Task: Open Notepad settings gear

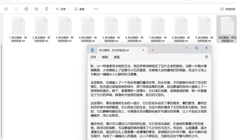Action: click(207, 57)
